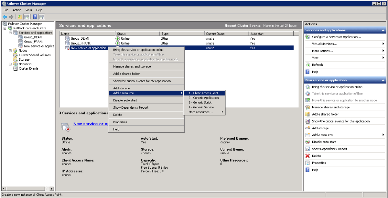Click the Show/Hide console tree toolbar icon
Screen dimensions: 388x198
pos(27,17)
